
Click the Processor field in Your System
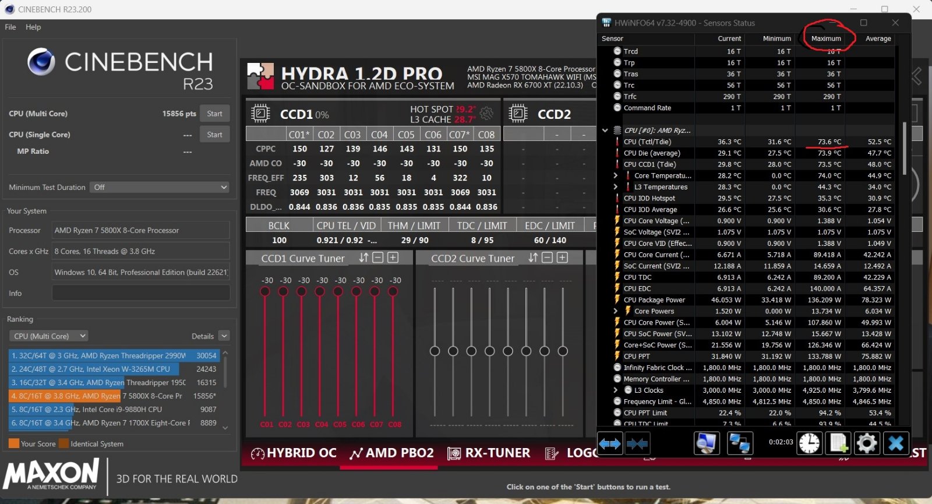tap(141, 230)
